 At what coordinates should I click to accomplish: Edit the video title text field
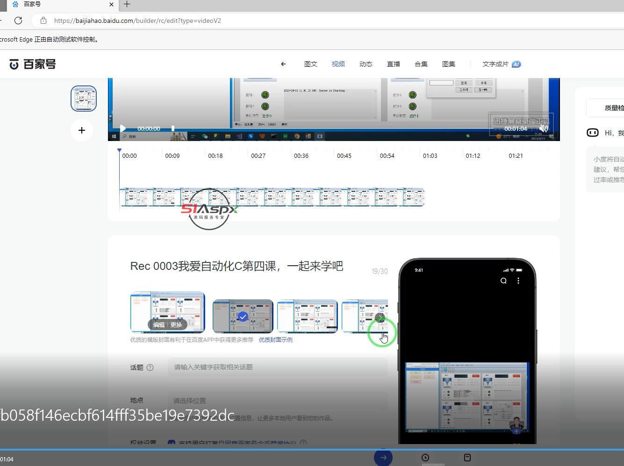pyautogui.click(x=237, y=266)
